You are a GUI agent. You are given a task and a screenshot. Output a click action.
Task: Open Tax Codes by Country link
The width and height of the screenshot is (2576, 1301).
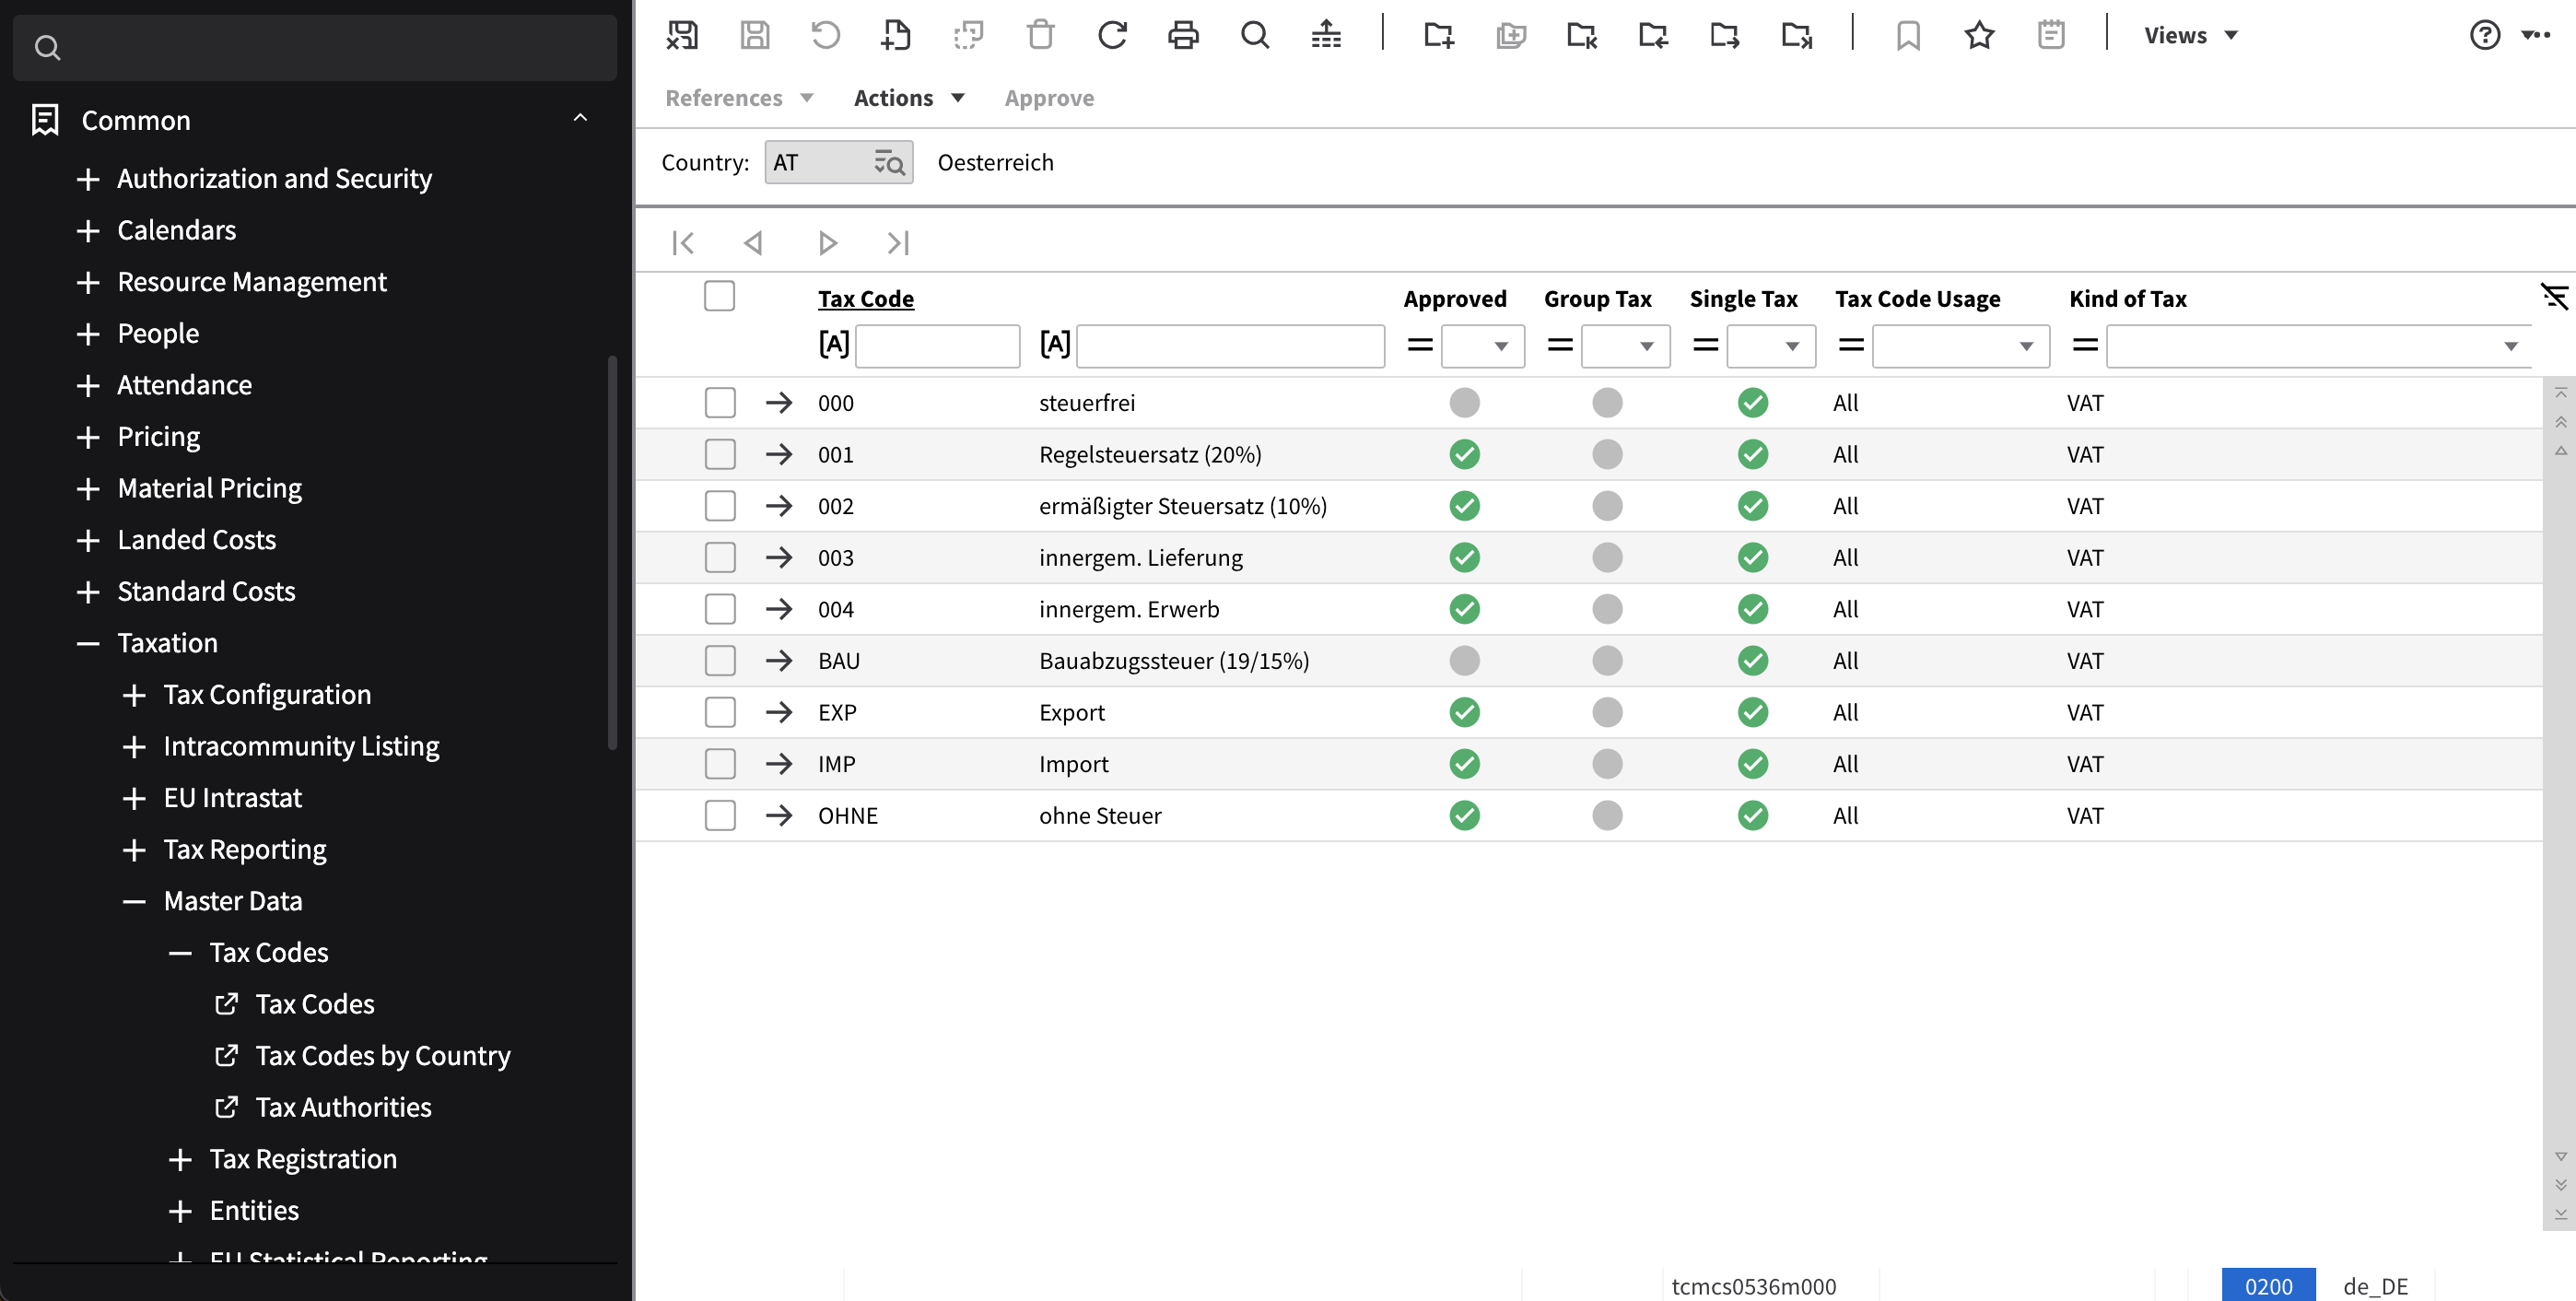point(382,1055)
